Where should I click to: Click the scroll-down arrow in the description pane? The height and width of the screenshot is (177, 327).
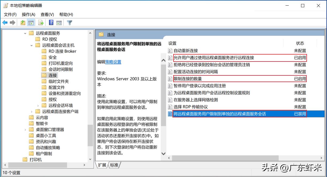click(163, 154)
